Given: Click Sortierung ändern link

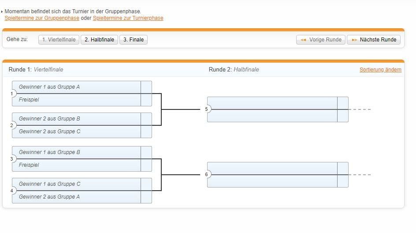Looking at the screenshot, I should (380, 70).
